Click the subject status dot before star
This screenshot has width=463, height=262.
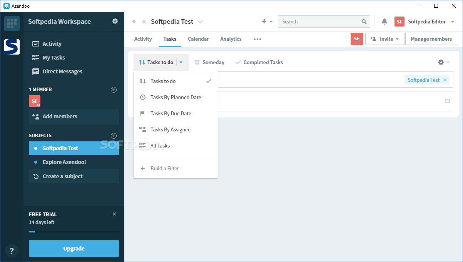(134, 22)
